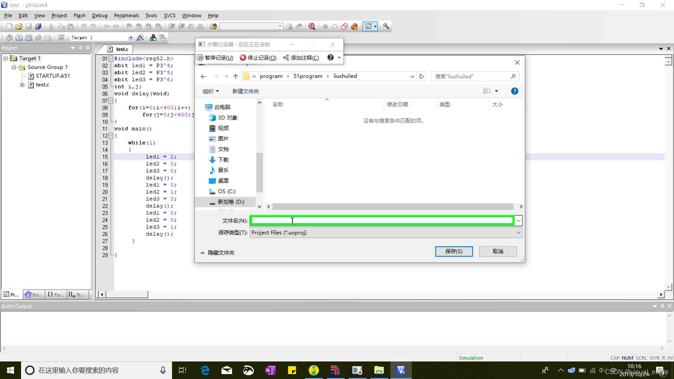Open Manage Components colored blocks icon
The width and height of the screenshot is (674, 379).
pyautogui.click(x=153, y=38)
